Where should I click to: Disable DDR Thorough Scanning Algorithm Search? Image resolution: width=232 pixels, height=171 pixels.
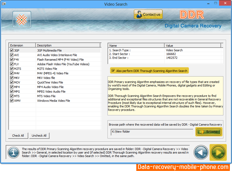pos(113,71)
